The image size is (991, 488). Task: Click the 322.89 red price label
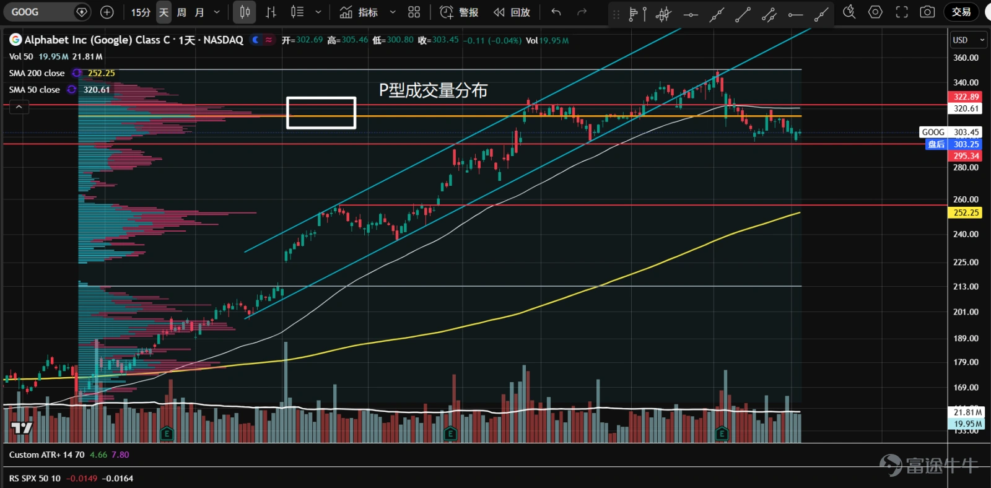click(x=966, y=97)
